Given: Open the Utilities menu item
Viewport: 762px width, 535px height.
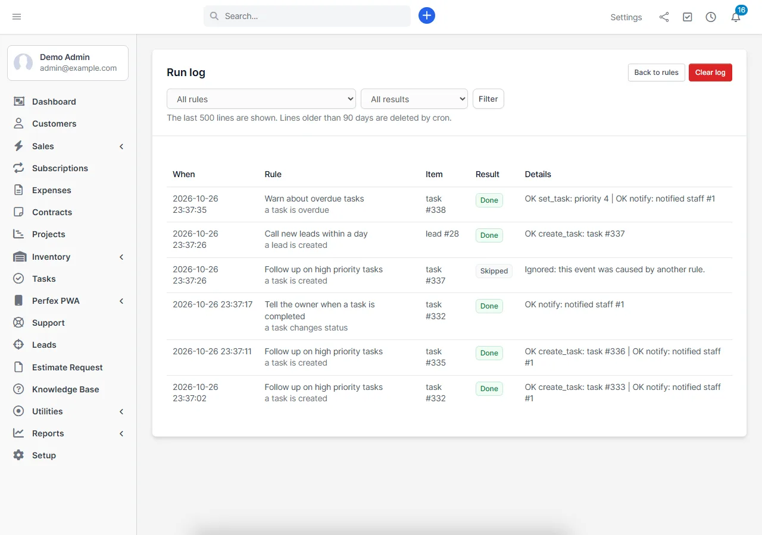Looking at the screenshot, I should click(68, 411).
